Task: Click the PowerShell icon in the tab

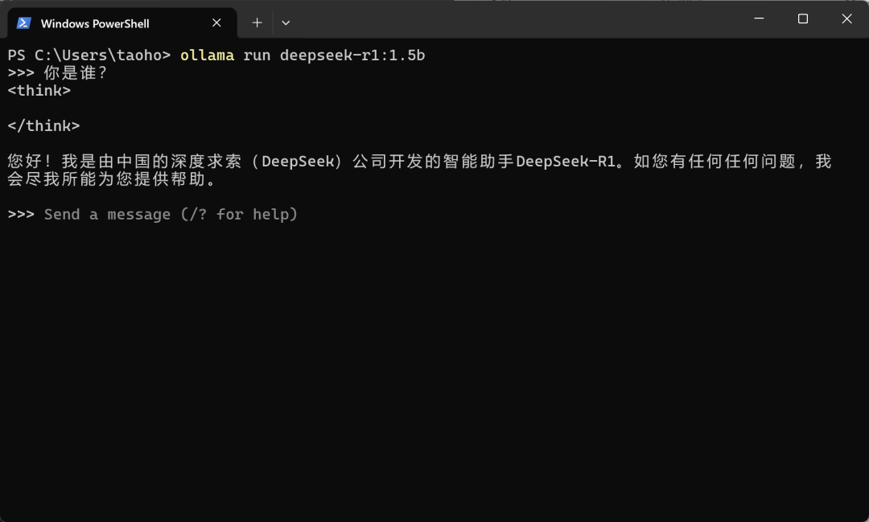Action: [24, 23]
